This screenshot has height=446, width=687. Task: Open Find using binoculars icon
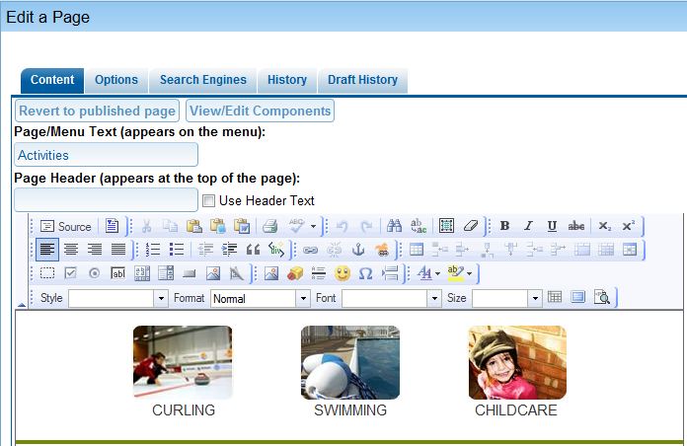pos(394,226)
